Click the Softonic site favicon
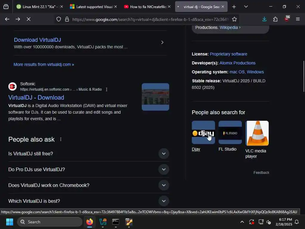The image size is (305, 229). 13,86
